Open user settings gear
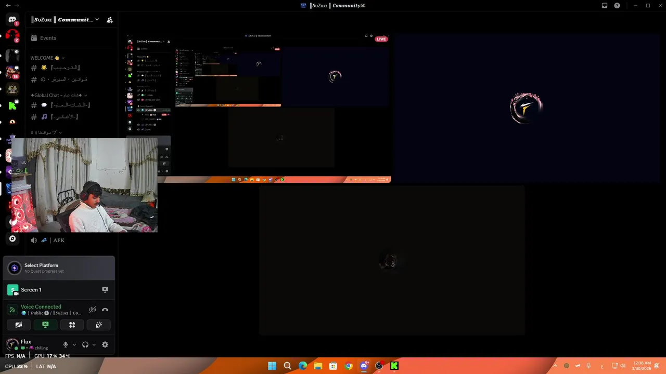Viewport: 666px width, 374px height. 105,344
